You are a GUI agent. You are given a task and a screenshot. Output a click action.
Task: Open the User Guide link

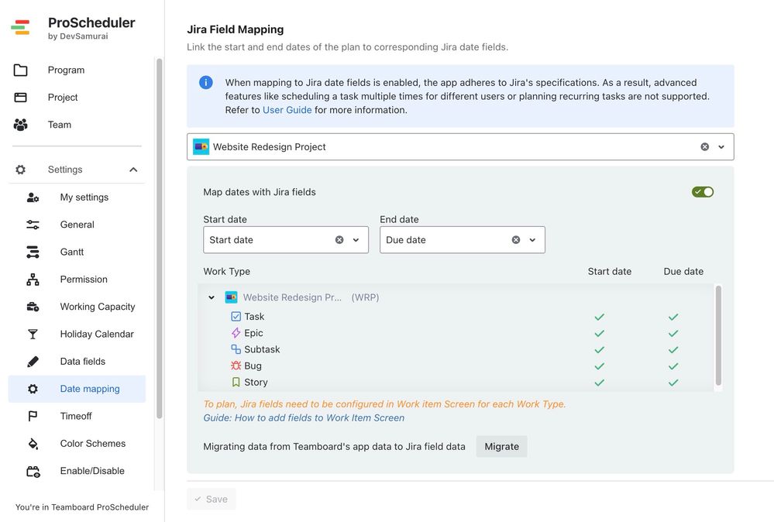(x=286, y=109)
